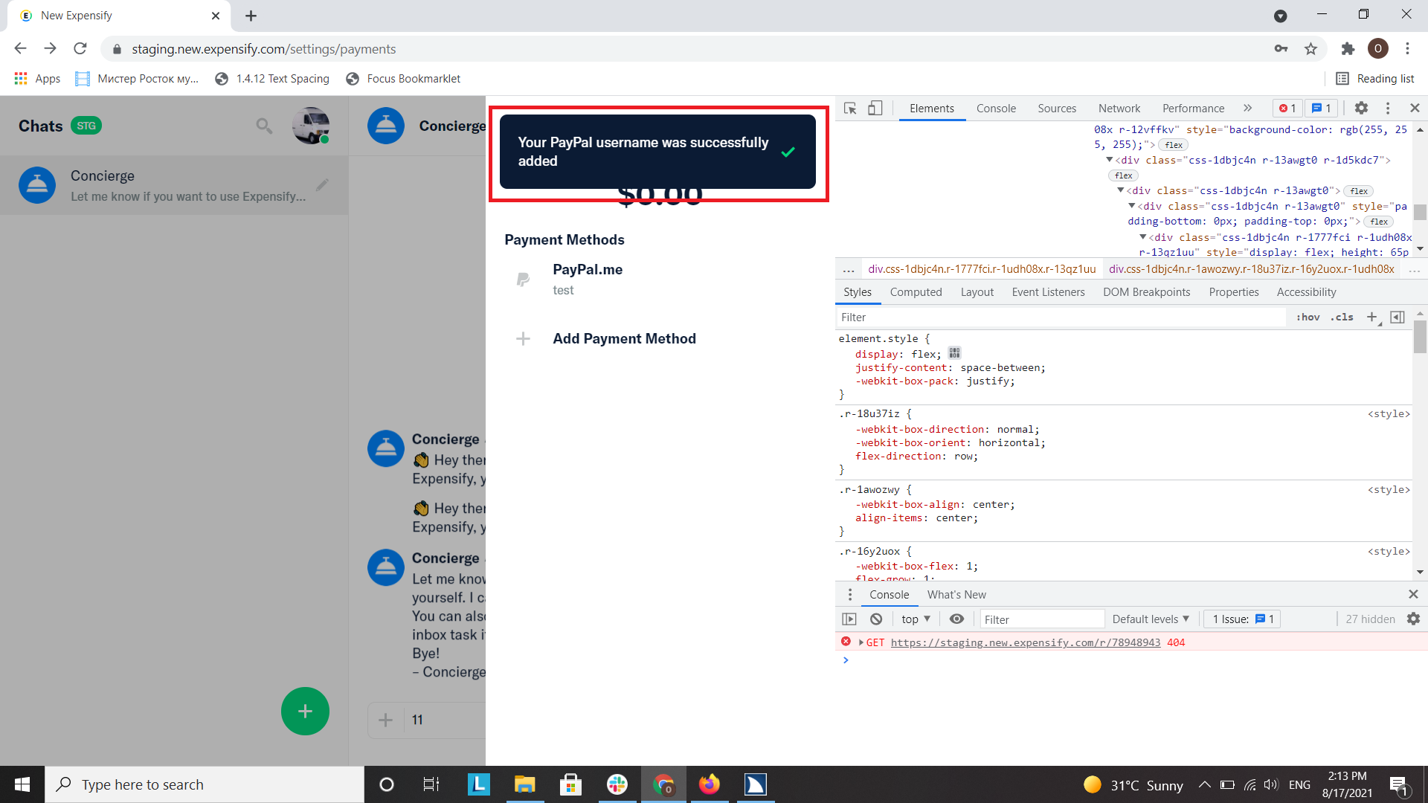The image size is (1428, 803).
Task: Select breadcrumb div.css-1dbjc4n.r-1777fci
Action: (x=982, y=269)
